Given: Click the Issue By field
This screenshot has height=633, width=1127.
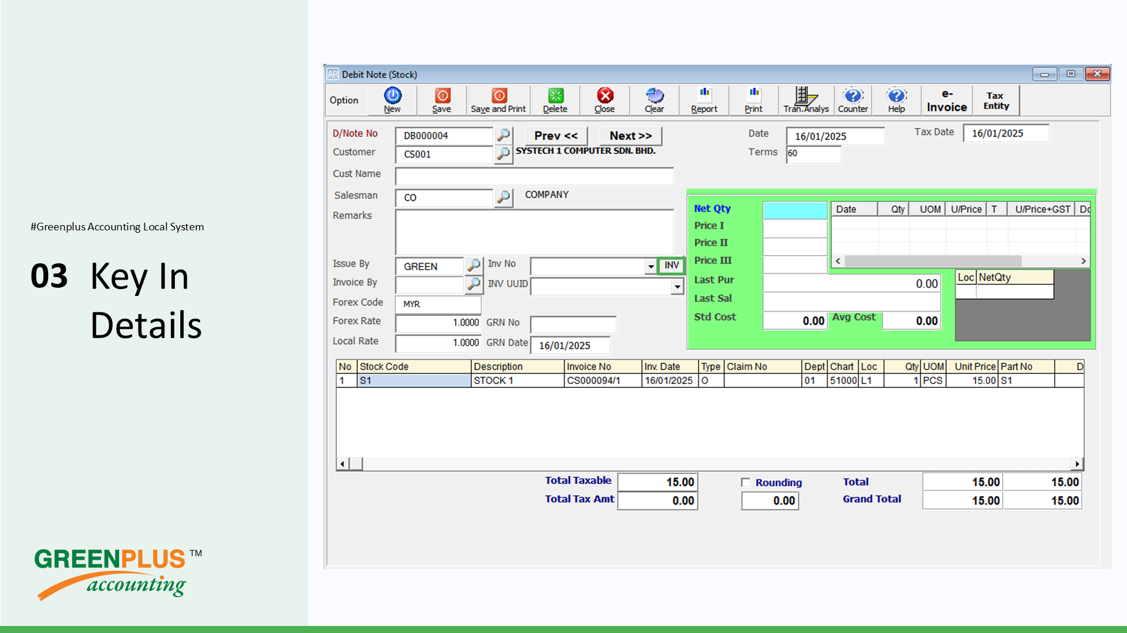Looking at the screenshot, I should [x=430, y=266].
